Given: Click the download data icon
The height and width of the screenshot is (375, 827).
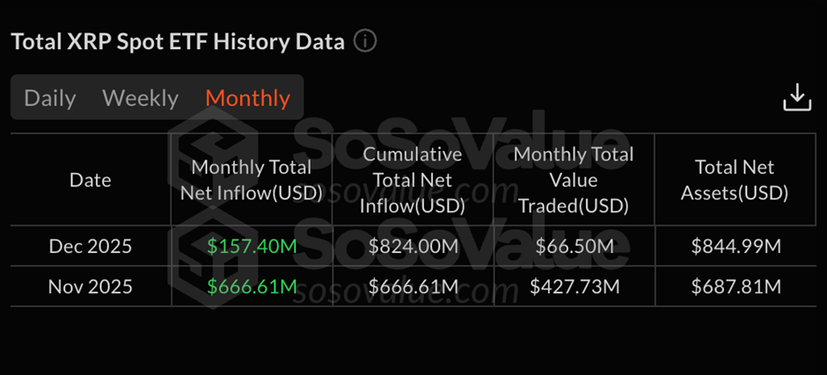Looking at the screenshot, I should tap(796, 97).
